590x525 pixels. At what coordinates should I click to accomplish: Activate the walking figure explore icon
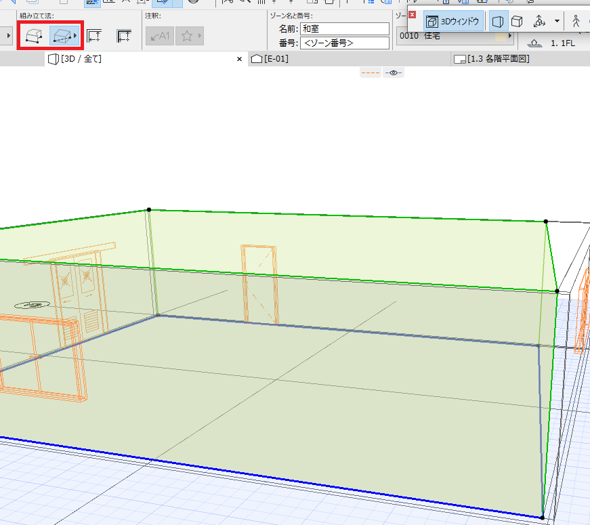tap(576, 22)
